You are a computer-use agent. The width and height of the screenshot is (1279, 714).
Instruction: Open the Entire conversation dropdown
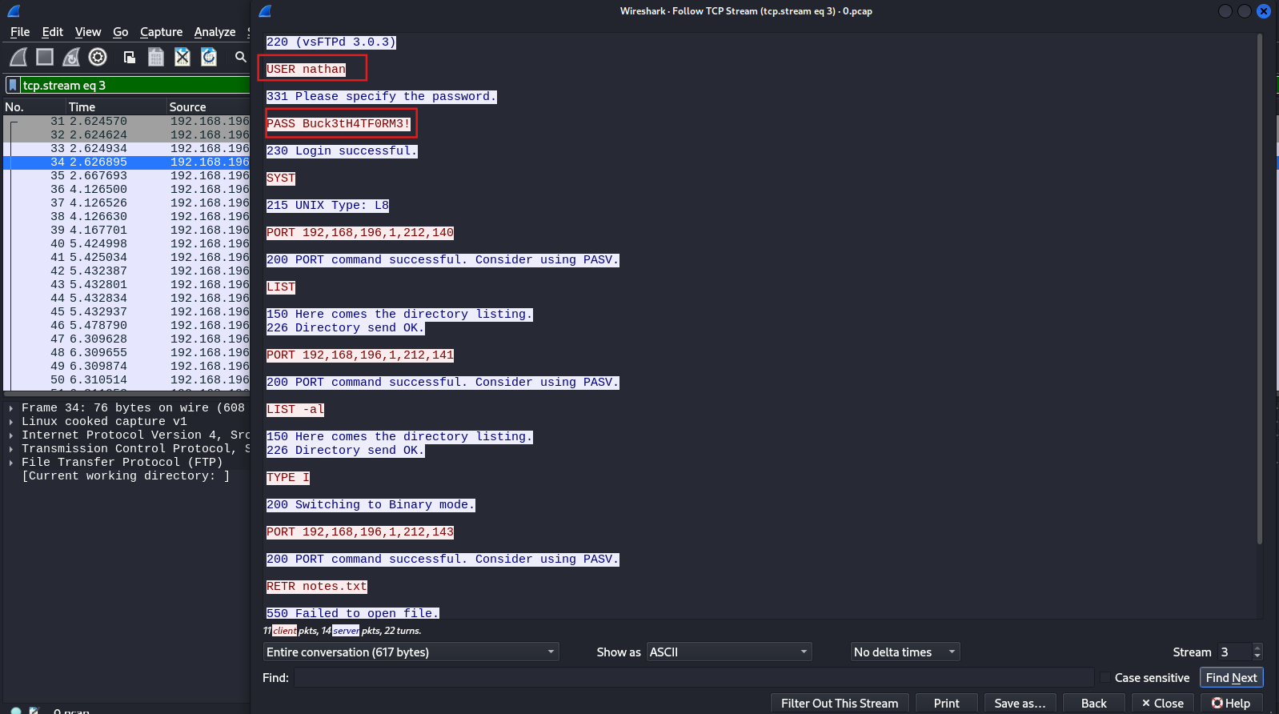coord(411,652)
